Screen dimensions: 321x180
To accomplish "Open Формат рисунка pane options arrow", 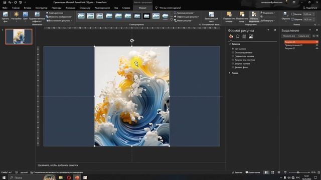I will click(x=268, y=30).
